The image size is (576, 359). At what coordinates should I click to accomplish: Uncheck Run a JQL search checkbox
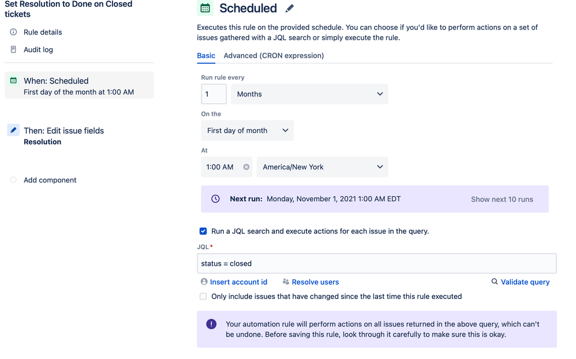pos(203,231)
